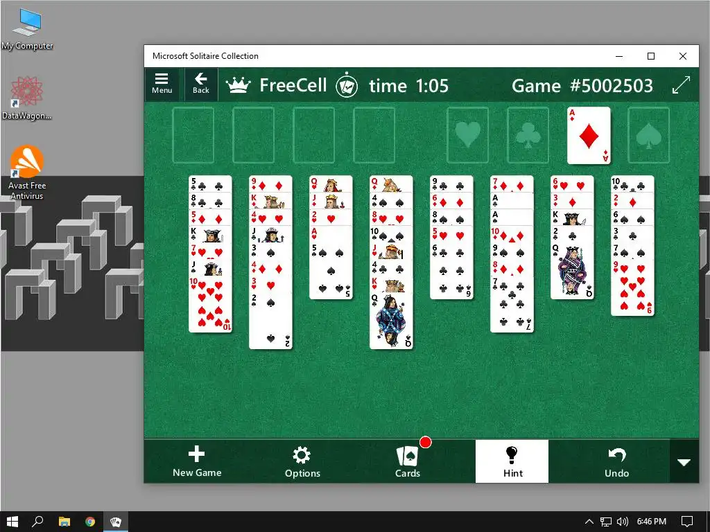Viewport: 710px width, 532px height.
Task: Select the 9 of diamonds topping second column
Action: coord(271,184)
